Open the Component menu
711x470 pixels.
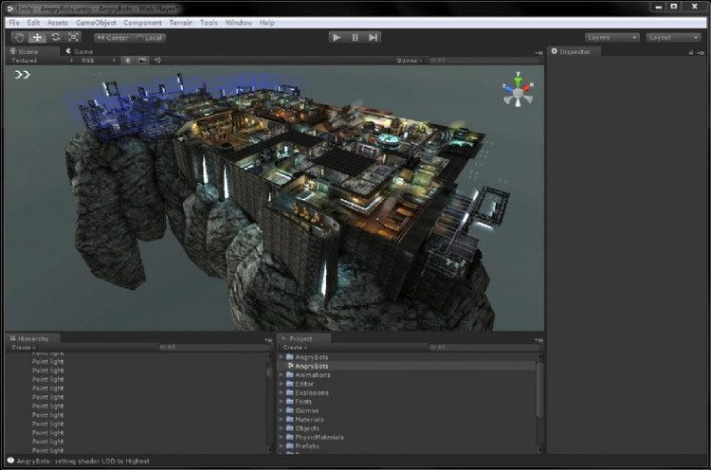(x=142, y=23)
